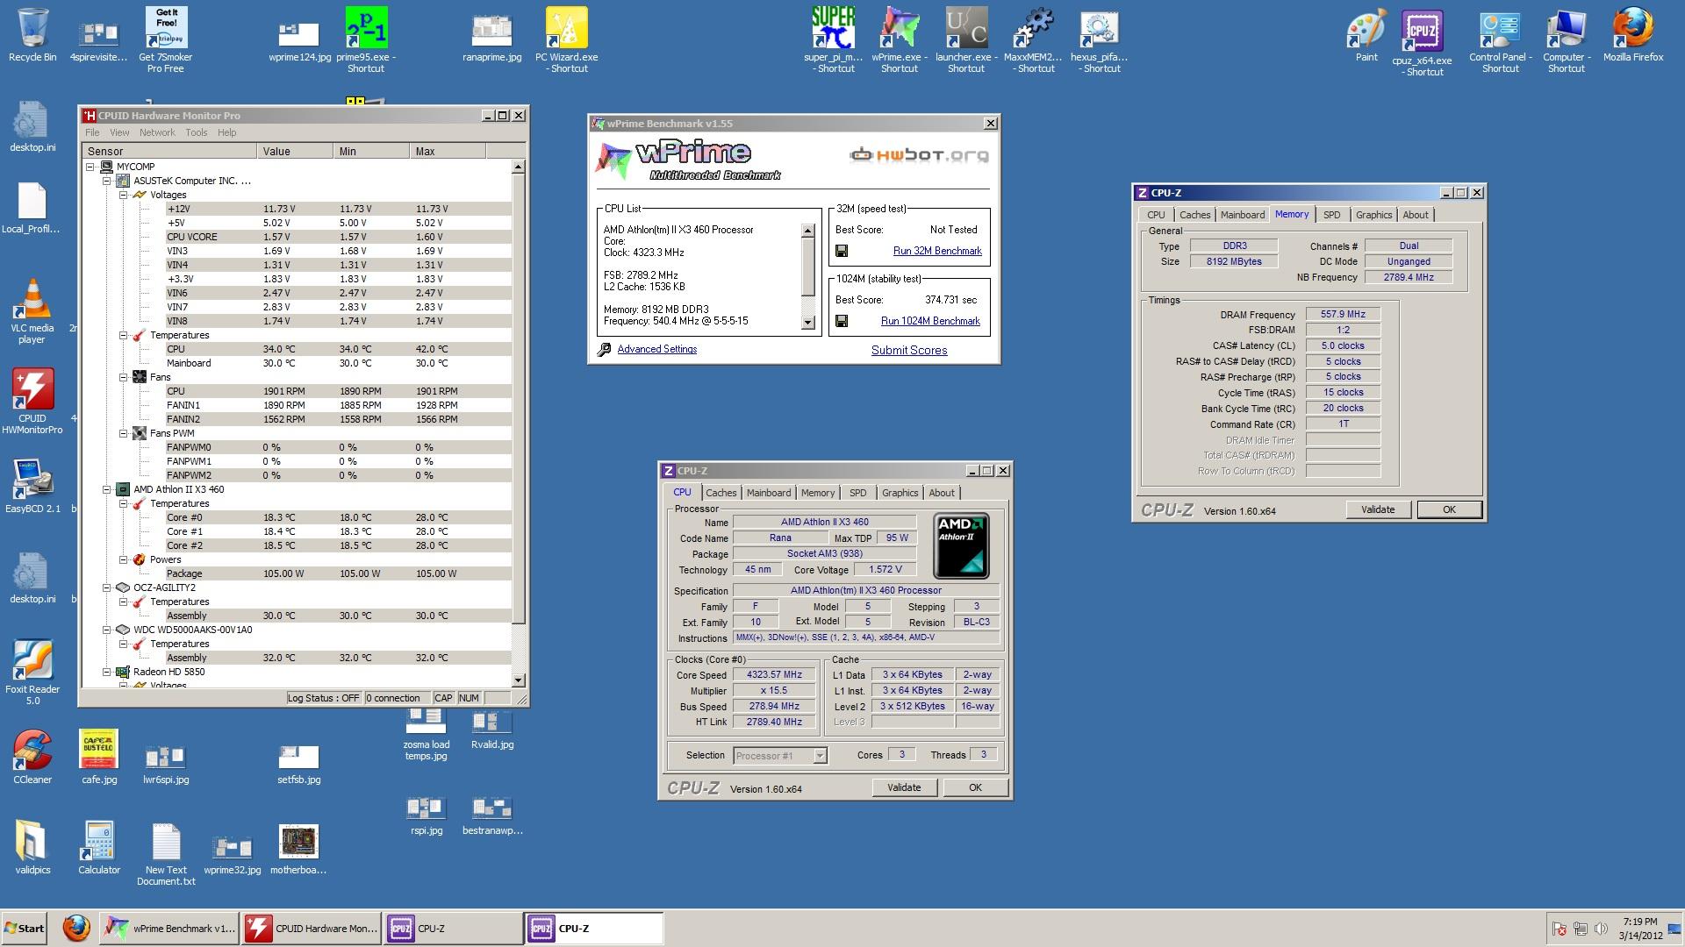Open super_pi_mod shortcut icon
Screen dimensions: 1685x947
[834, 39]
